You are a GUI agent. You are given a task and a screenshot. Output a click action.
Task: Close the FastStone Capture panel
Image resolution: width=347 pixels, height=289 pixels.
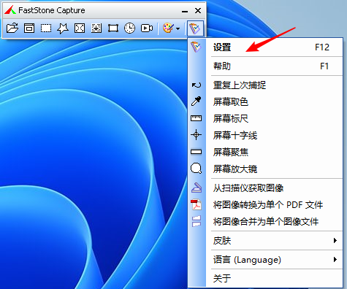point(198,10)
